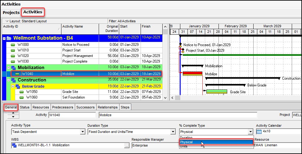Switch to the Activities tab
The height and width of the screenshot is (154, 302).
[33, 12]
